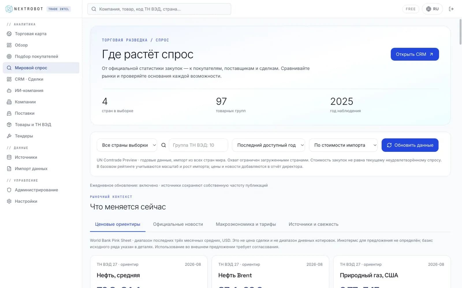
Task: Click the Nextrobot logo icon
Action: tap(9, 9)
